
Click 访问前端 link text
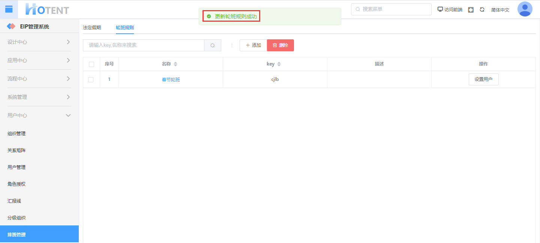point(453,10)
